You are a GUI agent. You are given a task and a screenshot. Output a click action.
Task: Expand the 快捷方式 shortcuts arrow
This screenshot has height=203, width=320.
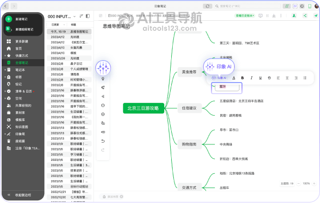coord(5,55)
